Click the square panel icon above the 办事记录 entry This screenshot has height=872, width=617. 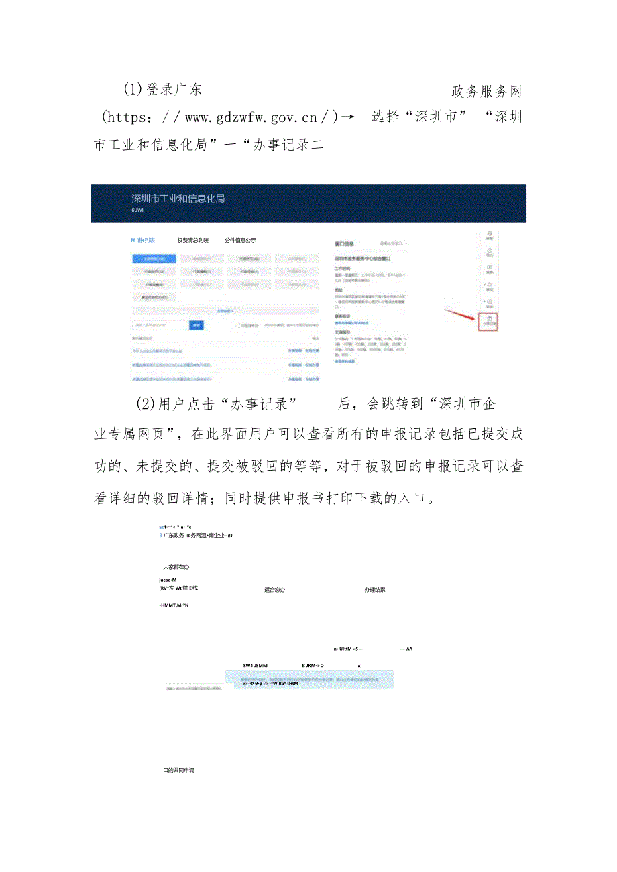click(x=489, y=302)
